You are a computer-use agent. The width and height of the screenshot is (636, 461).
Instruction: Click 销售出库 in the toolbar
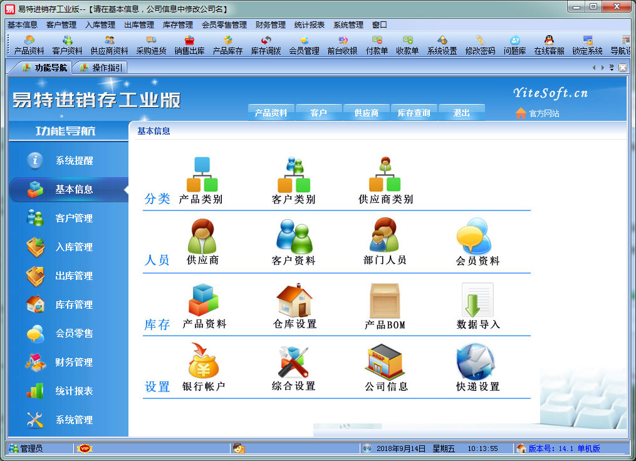[189, 45]
